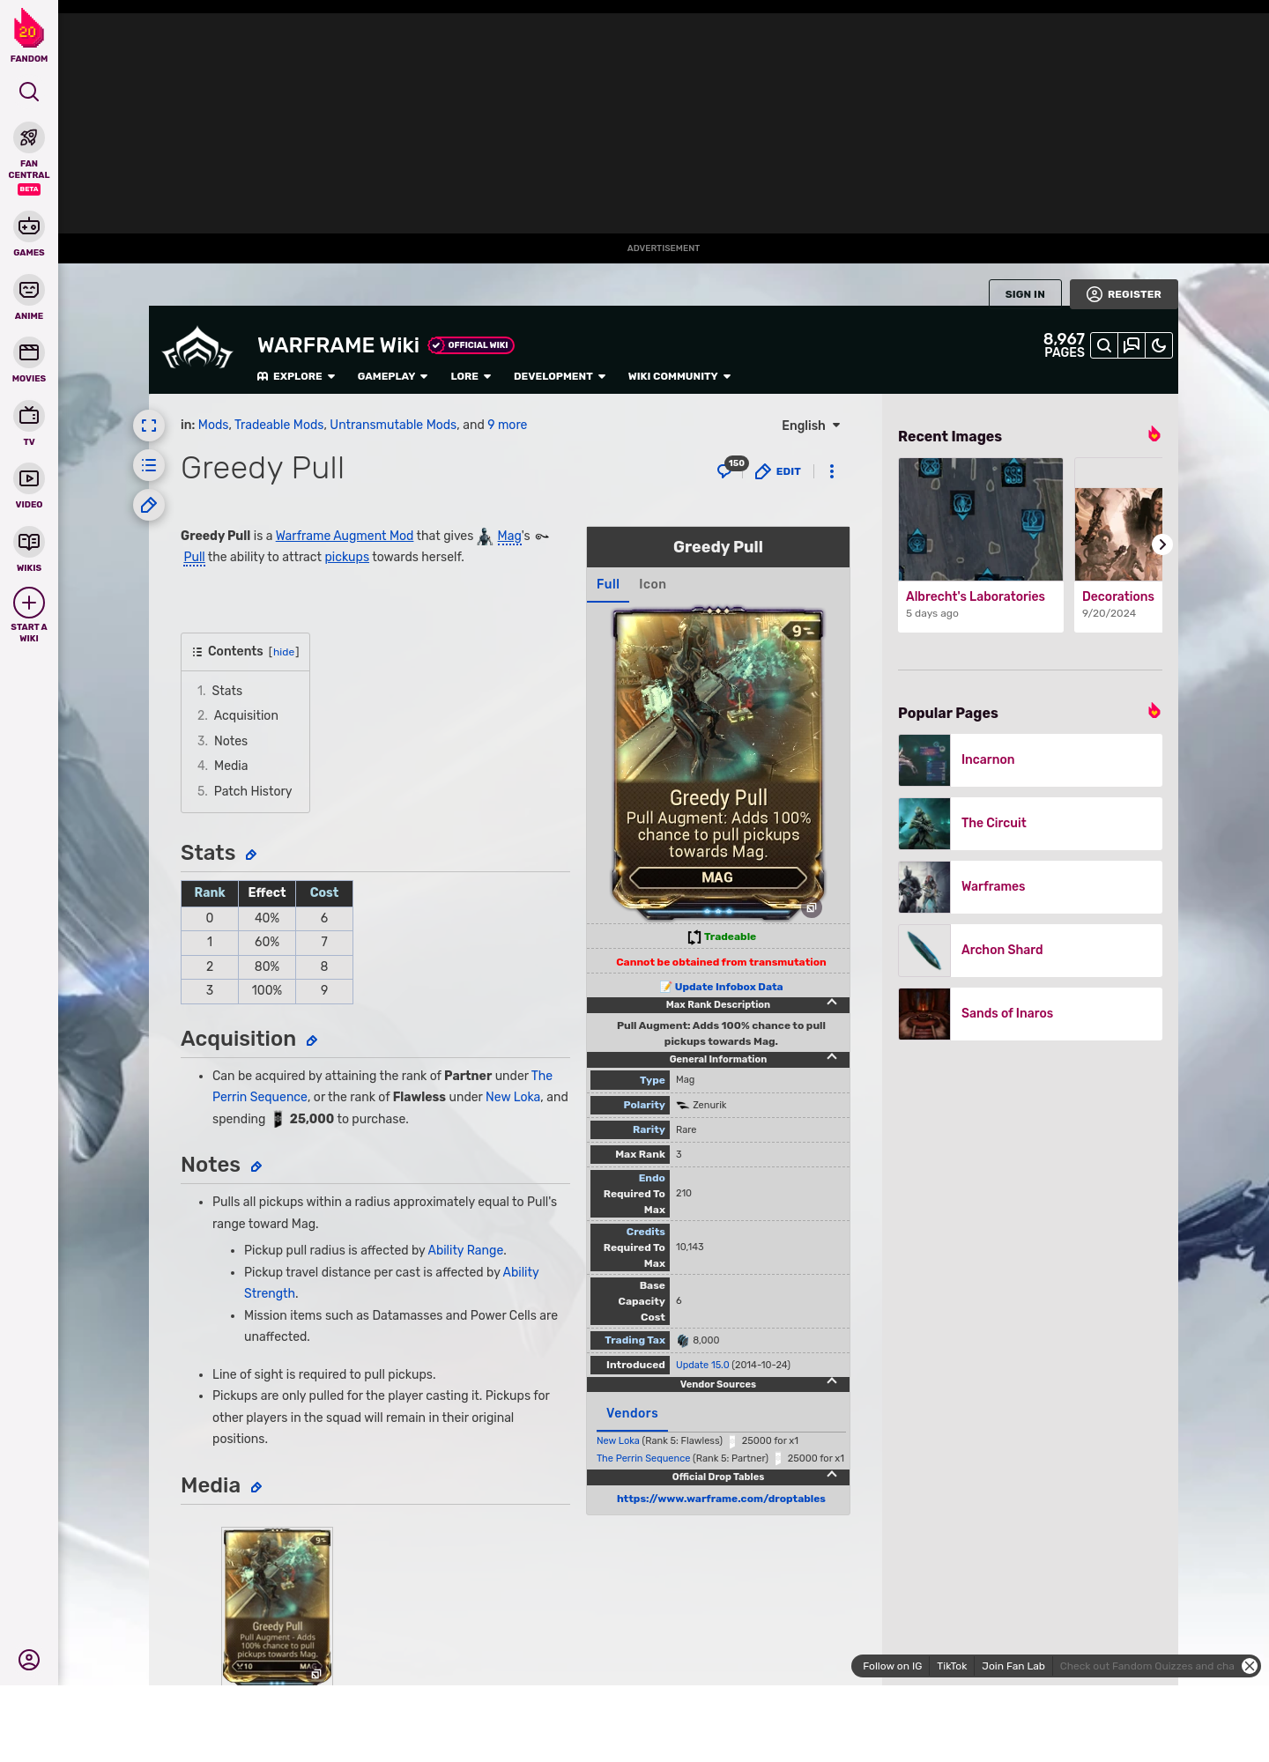Screen dimensions: 1269x1762
Task: Open the Warframe Augment Mod link
Action: (x=345, y=536)
